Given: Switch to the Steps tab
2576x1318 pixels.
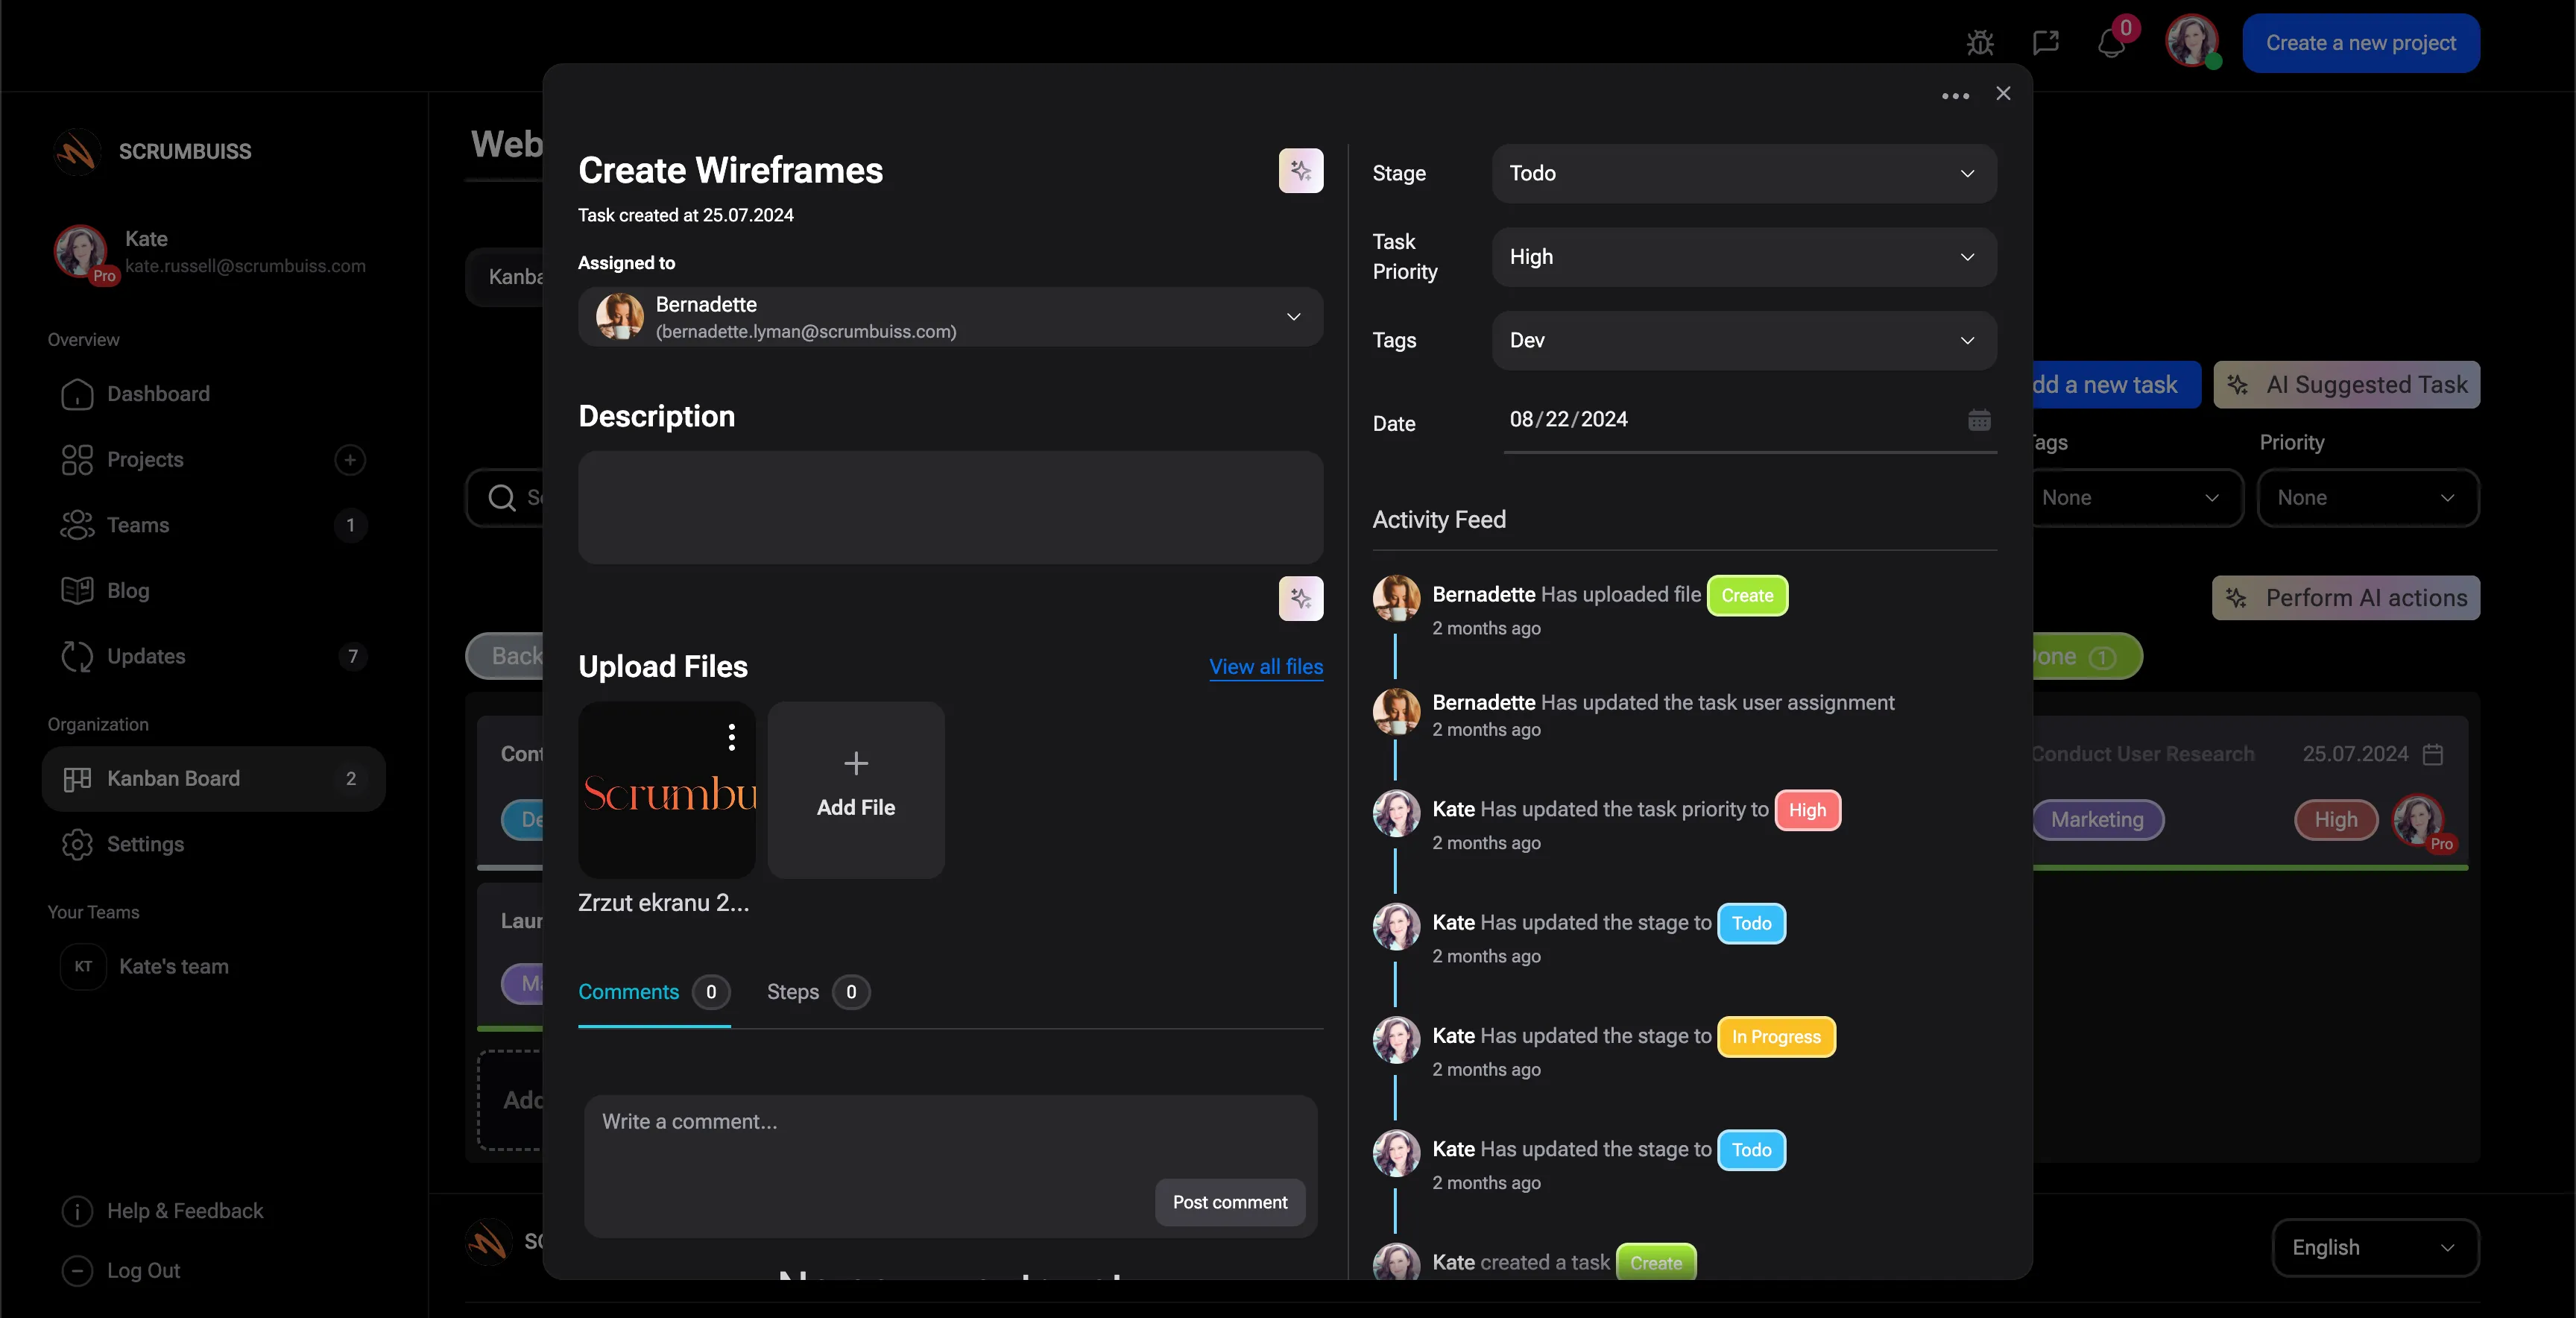Looking at the screenshot, I should tap(793, 992).
